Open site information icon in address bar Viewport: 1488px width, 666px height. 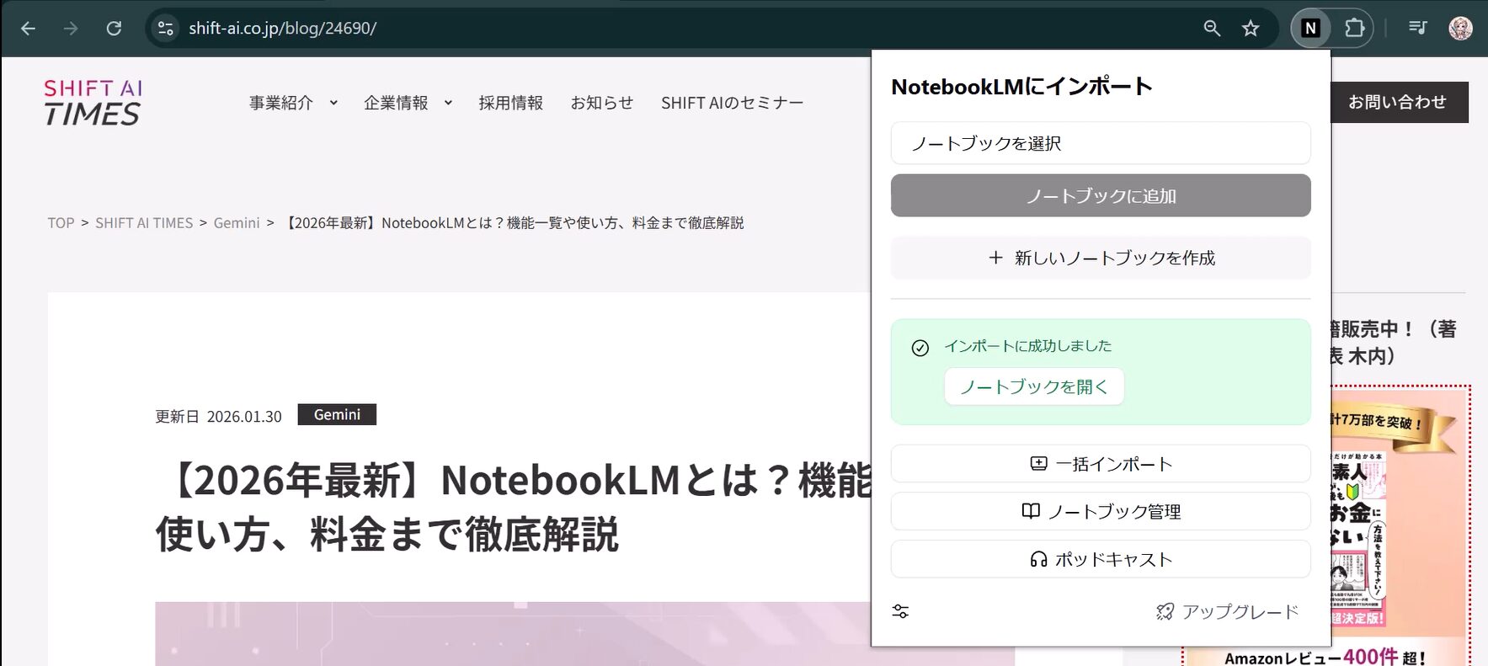click(166, 29)
